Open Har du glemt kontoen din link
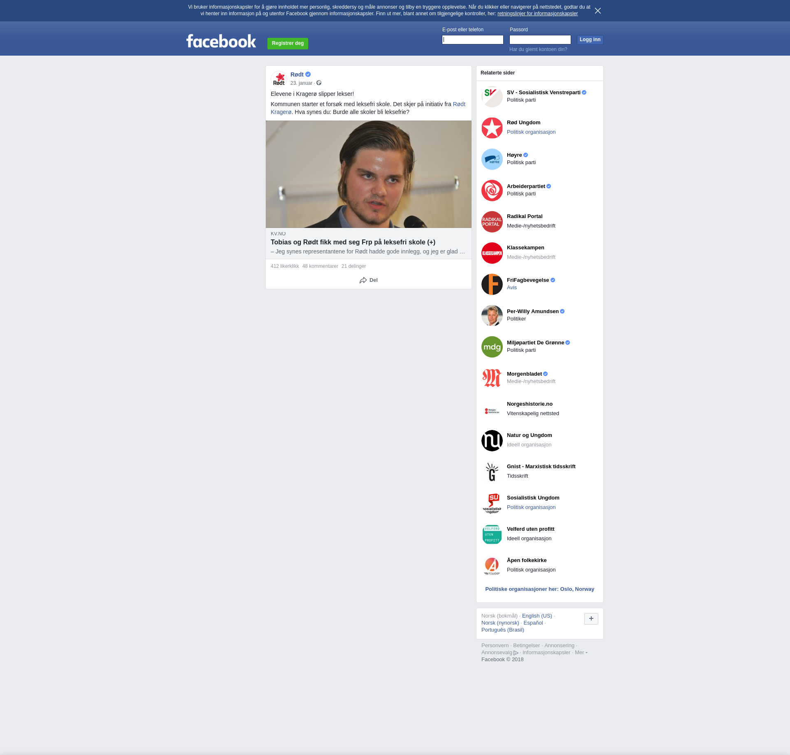Image resolution: width=790 pixels, height=755 pixels. (x=538, y=49)
